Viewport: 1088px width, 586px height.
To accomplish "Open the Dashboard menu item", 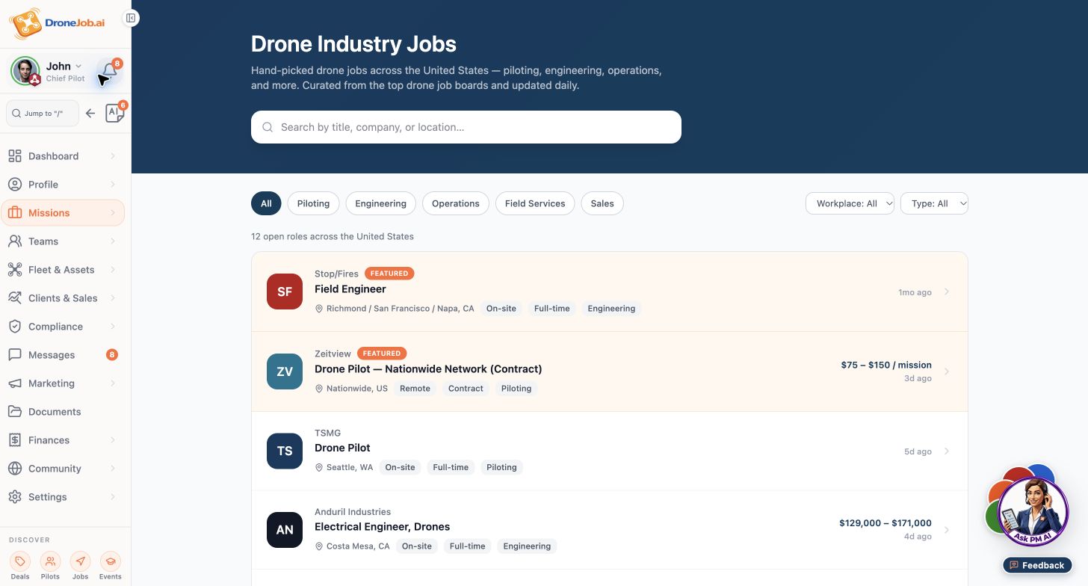I will (x=63, y=156).
